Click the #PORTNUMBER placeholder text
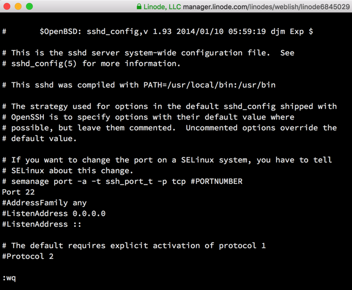Viewport: 352px width, 290px height. [x=216, y=181]
